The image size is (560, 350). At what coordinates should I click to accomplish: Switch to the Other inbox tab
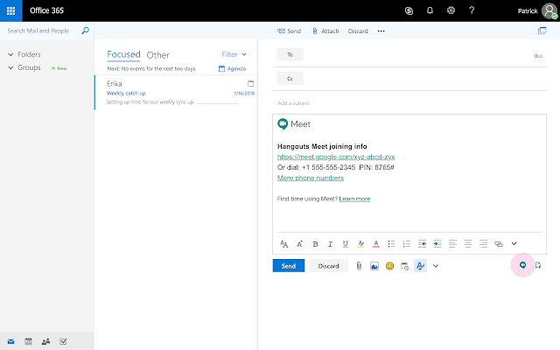158,54
